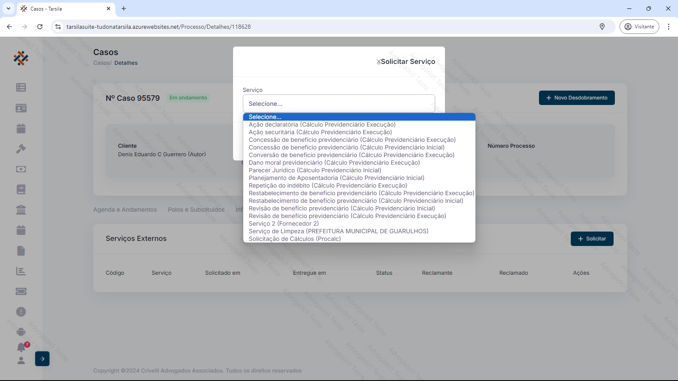This screenshot has height=381, width=678.
Task: Open the money bill icon in the sidebar
Action: 21,169
